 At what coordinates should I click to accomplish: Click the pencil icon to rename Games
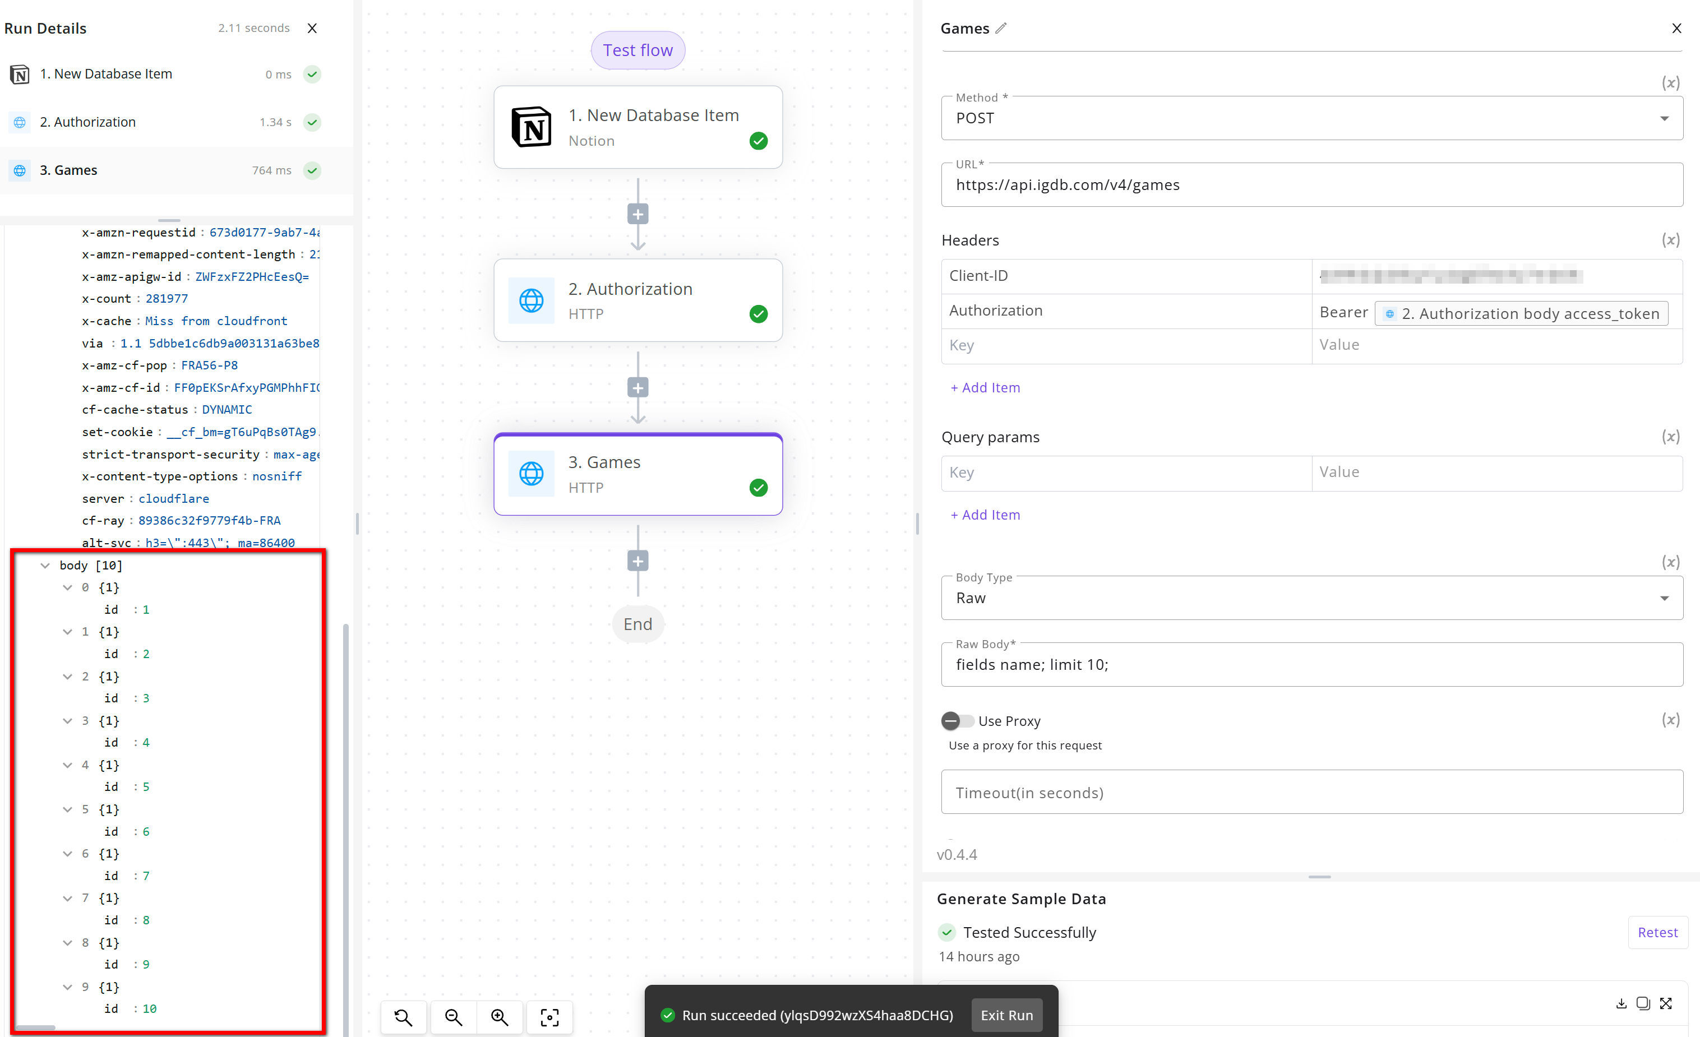1001,28
